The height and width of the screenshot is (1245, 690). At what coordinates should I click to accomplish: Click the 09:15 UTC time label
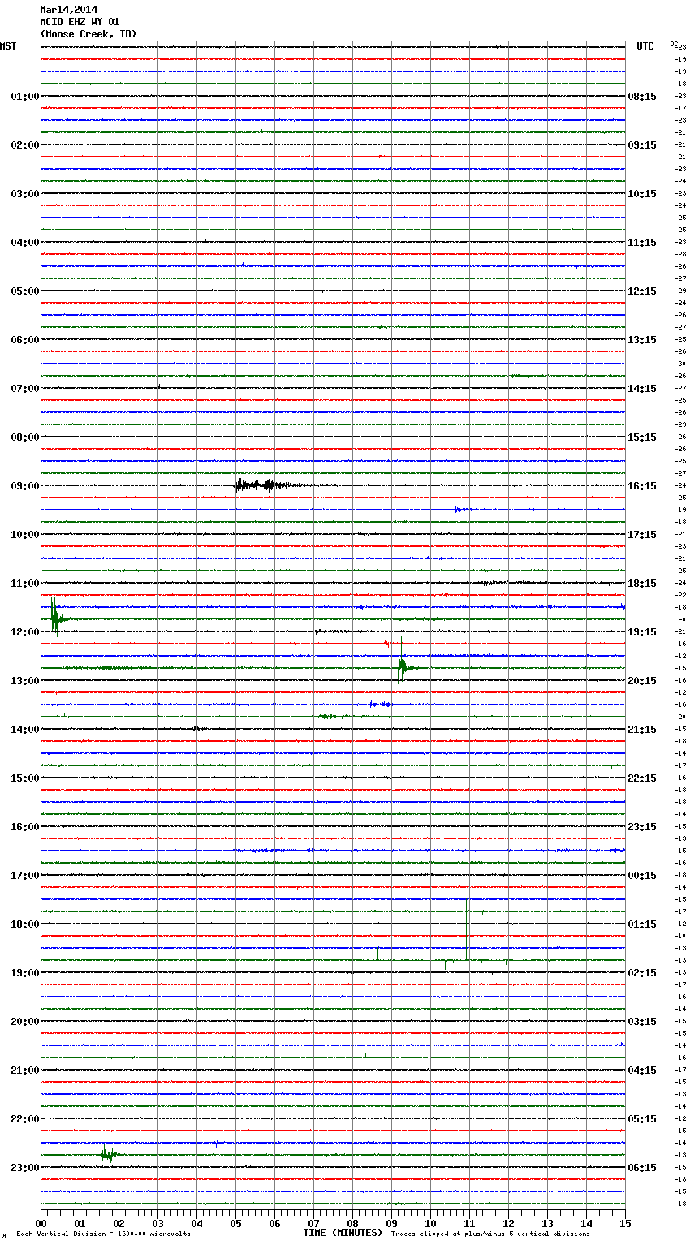tap(642, 145)
